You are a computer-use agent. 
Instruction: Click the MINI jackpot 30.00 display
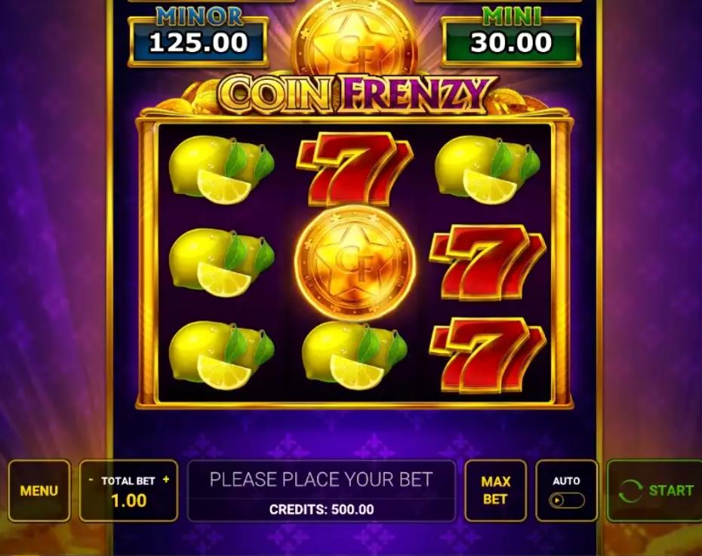point(511,39)
